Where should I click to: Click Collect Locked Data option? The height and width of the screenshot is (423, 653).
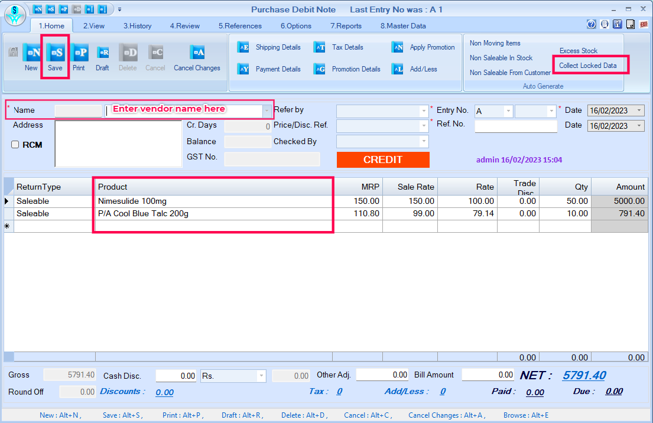click(588, 66)
